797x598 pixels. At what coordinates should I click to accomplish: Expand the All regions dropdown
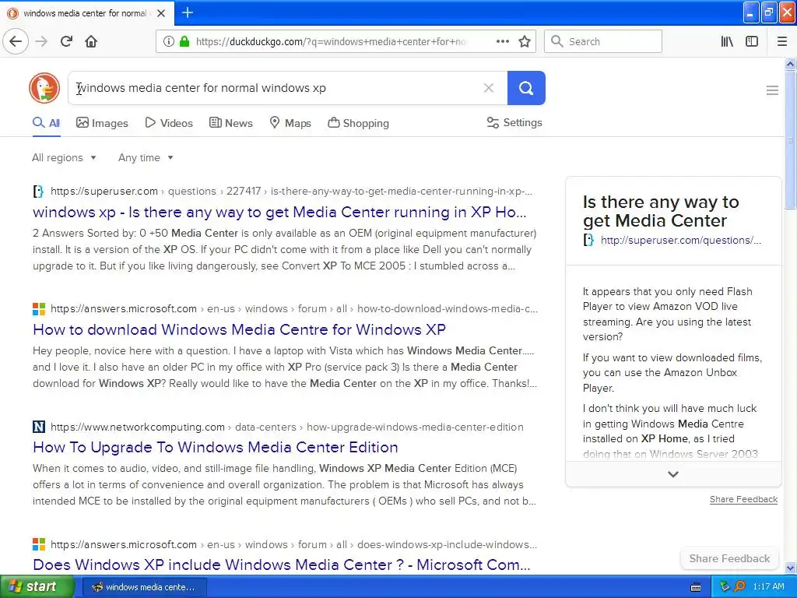point(64,157)
